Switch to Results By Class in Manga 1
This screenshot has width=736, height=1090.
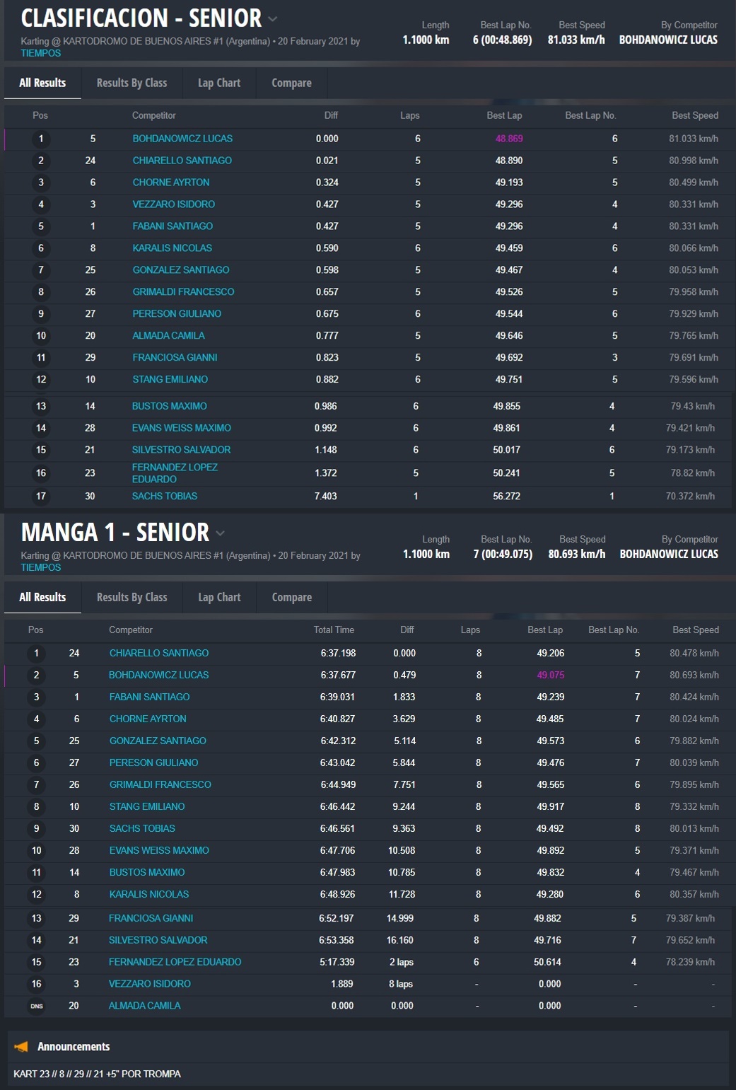coord(132,597)
